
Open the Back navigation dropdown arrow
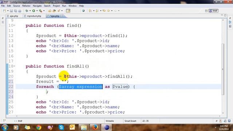point(112,11)
